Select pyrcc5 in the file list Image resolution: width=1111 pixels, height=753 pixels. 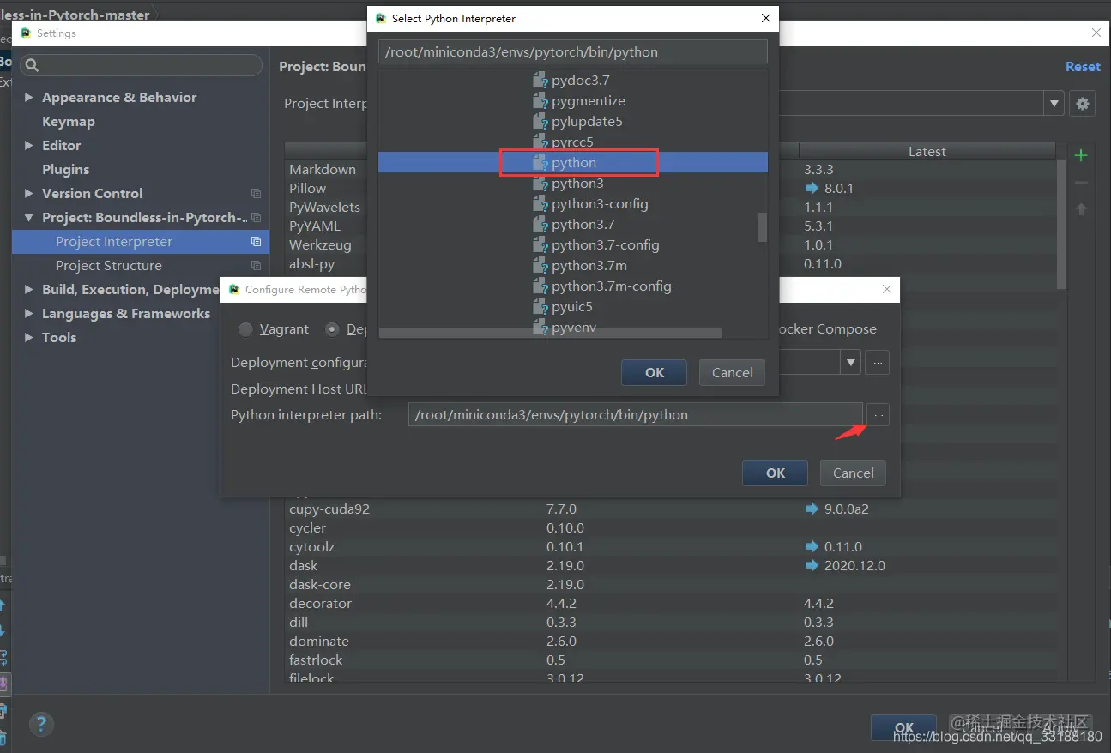pos(572,142)
